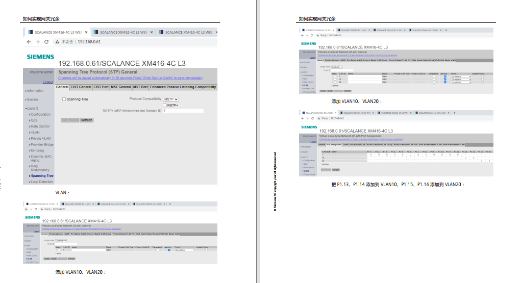Open the 'Changes will be saved automatically in 58 seconds' link
Viewport: 521px width, 283px height.
pyautogui.click(x=131, y=78)
